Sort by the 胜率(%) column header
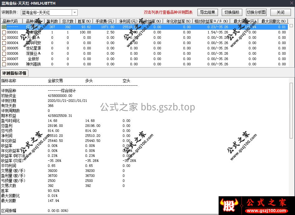295x215 pixels. pos(84,21)
